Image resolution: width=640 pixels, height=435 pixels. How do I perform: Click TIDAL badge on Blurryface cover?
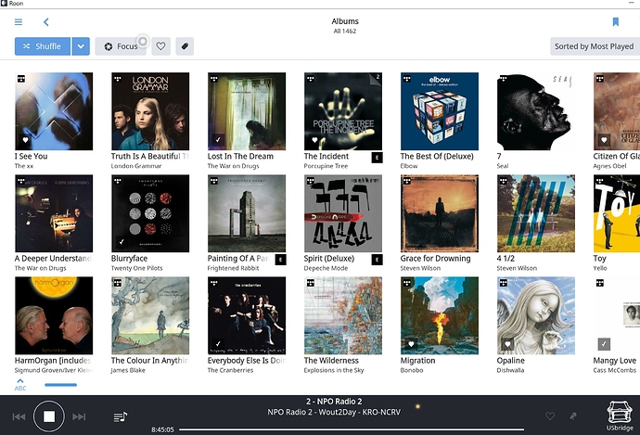point(118,181)
